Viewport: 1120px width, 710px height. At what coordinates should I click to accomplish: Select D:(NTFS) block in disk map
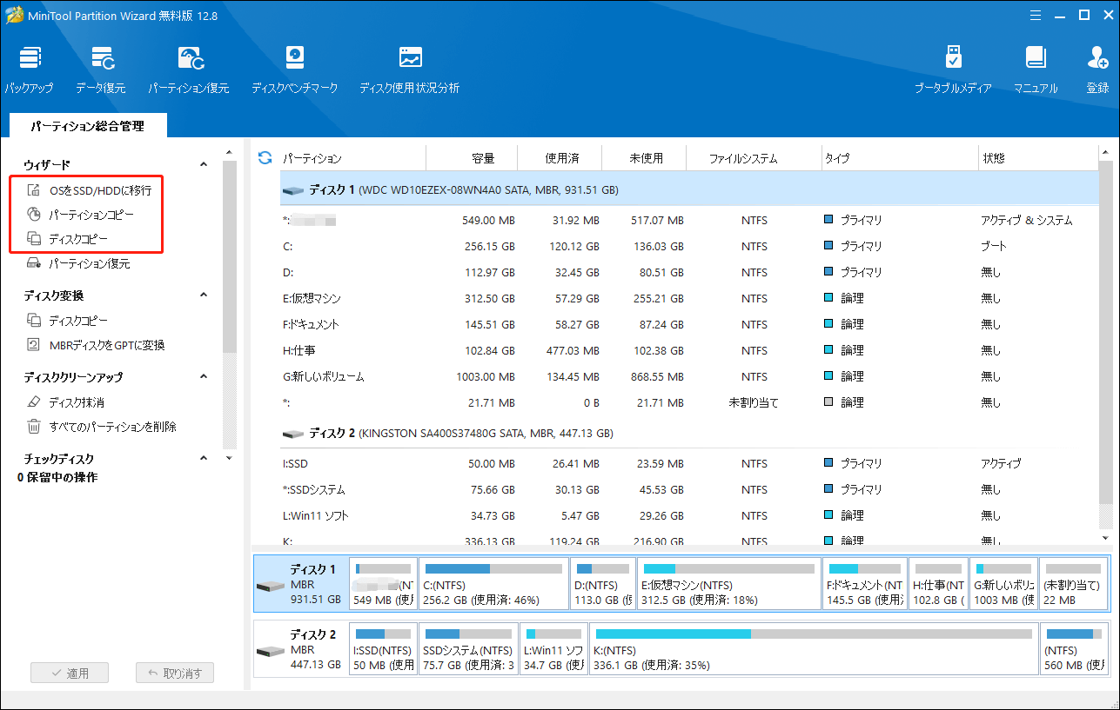tap(601, 584)
